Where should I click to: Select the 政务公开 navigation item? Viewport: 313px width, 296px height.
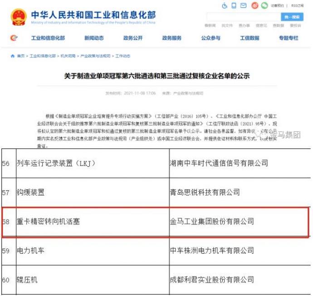tap(133, 38)
